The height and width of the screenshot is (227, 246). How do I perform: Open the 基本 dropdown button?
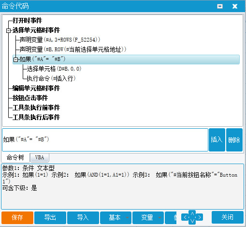116,218
